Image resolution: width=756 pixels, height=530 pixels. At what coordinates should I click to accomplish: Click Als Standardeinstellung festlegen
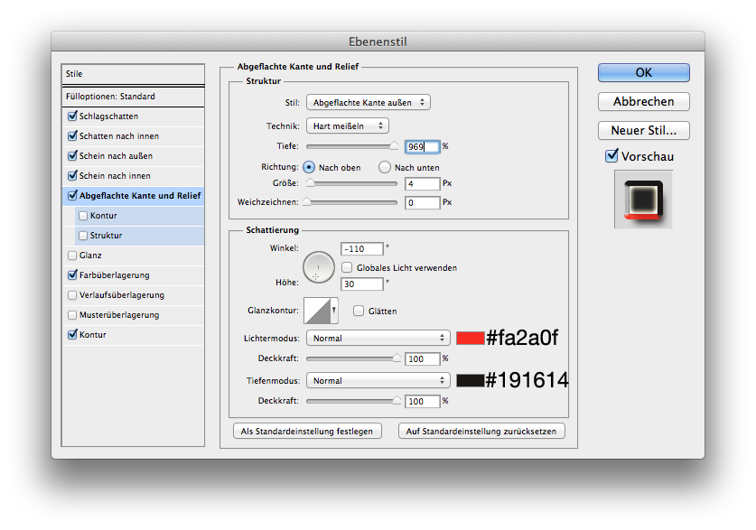click(307, 432)
